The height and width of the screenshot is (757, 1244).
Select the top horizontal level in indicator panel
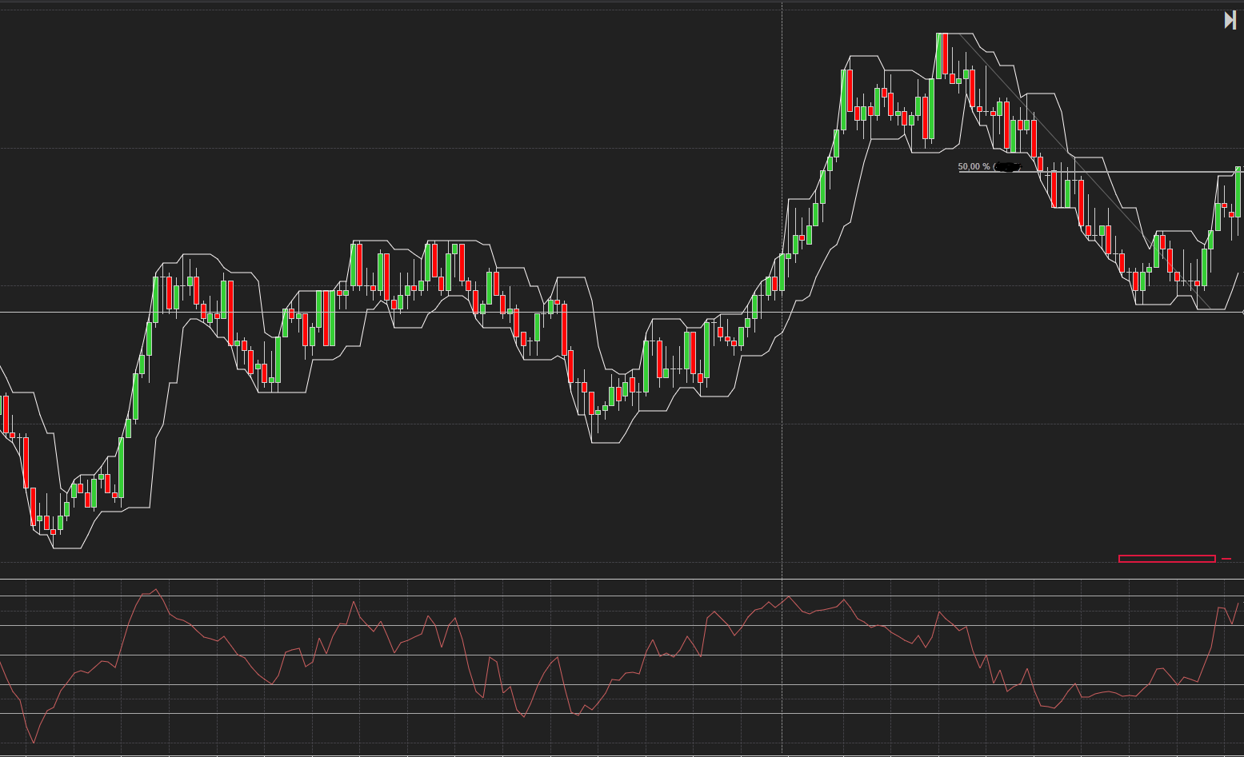pos(622,596)
